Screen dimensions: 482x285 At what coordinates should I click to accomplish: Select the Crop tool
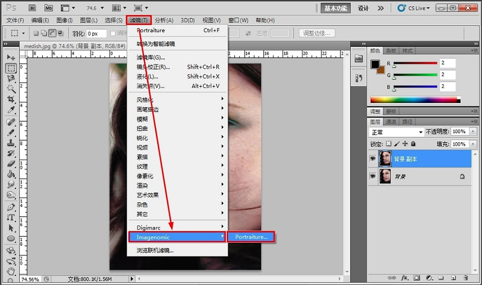tap(11, 99)
